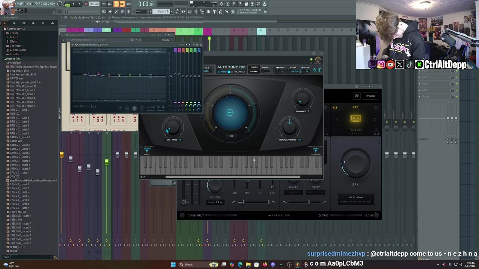Viewport: 479px width, 269px height.
Task: Close the Fruity Parametric EQ 2 window
Action: click(x=201, y=44)
